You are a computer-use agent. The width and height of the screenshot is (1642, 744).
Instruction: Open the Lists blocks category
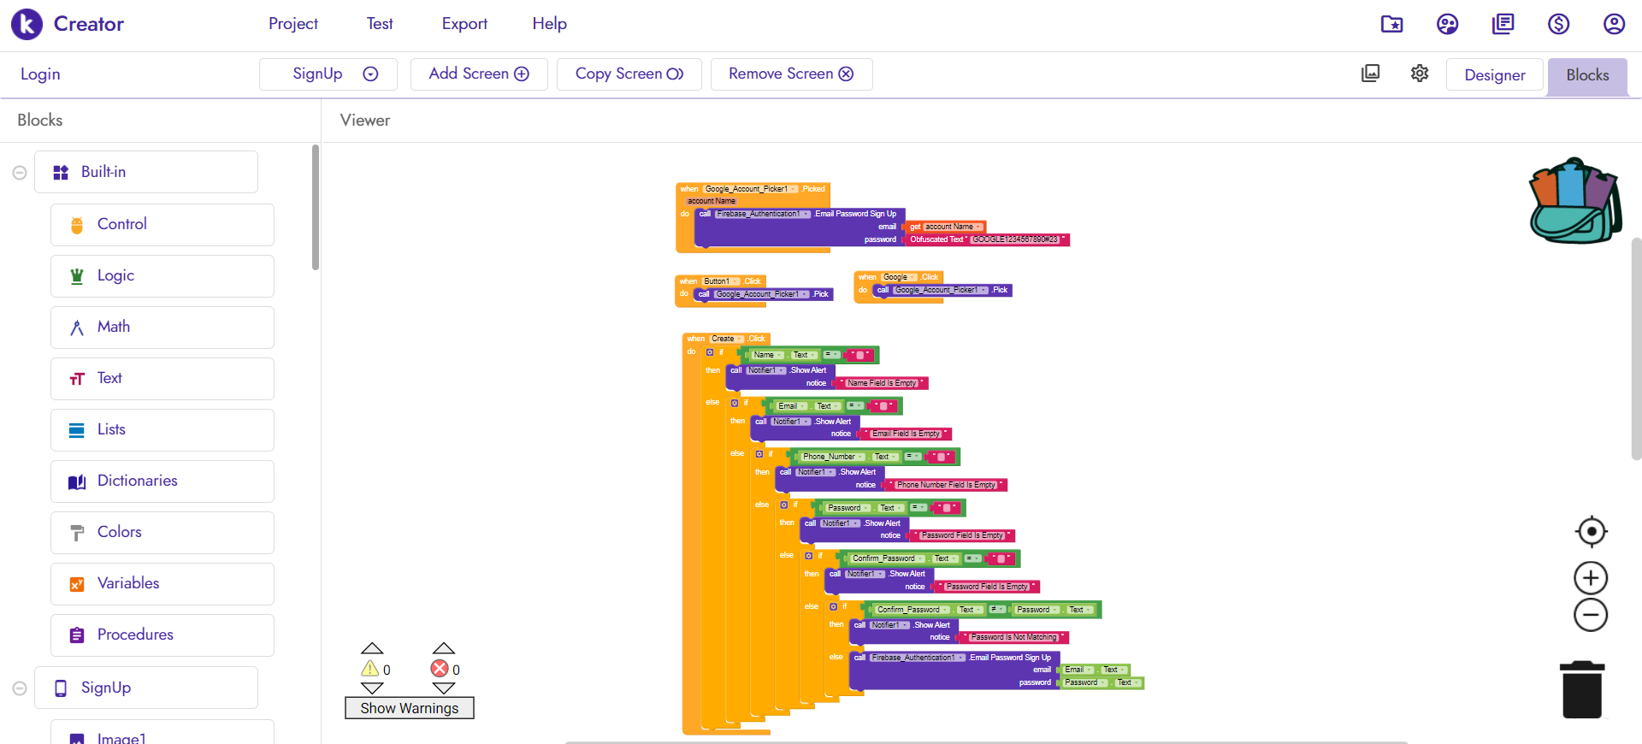click(162, 430)
